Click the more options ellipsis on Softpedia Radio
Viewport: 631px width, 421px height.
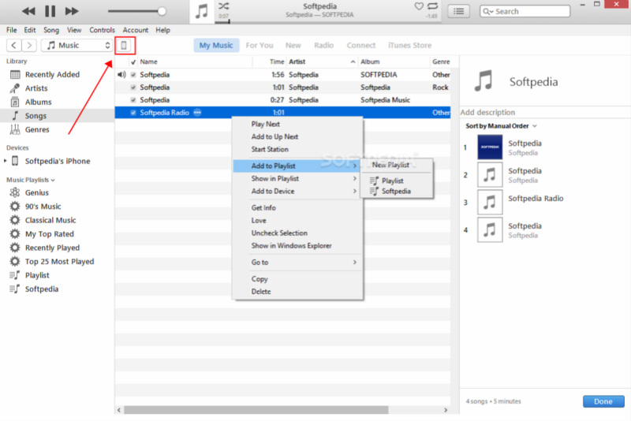197,113
